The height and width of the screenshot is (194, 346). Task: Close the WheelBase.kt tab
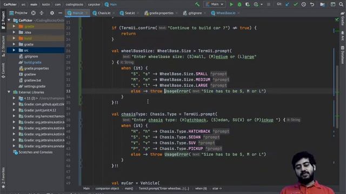point(238,13)
